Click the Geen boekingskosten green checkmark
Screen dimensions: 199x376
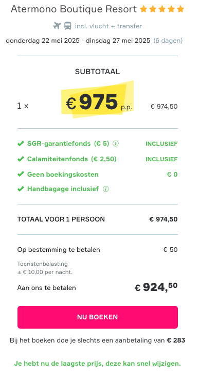[21, 174]
